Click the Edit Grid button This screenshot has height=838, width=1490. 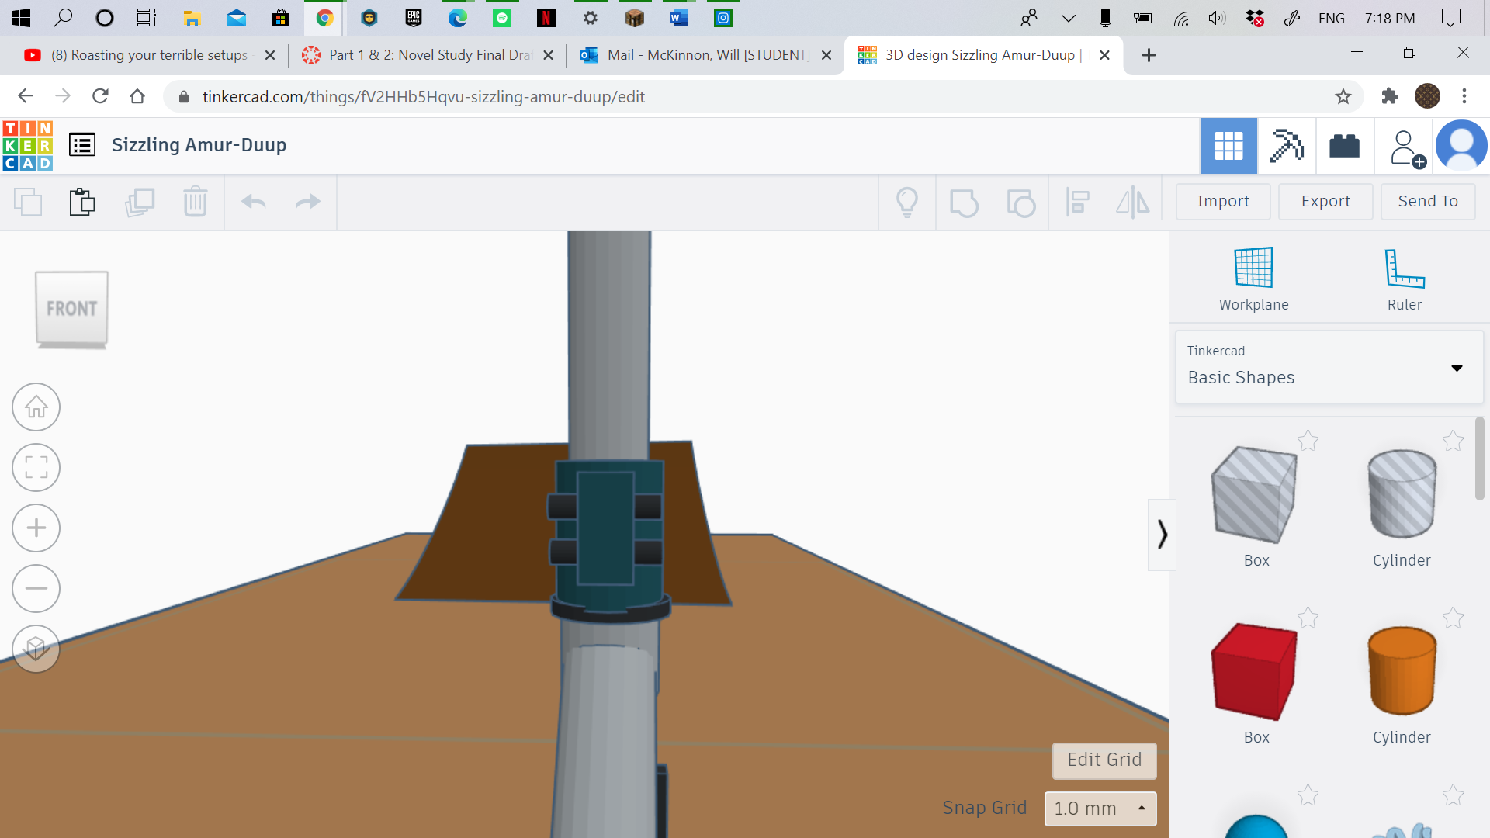(x=1104, y=760)
